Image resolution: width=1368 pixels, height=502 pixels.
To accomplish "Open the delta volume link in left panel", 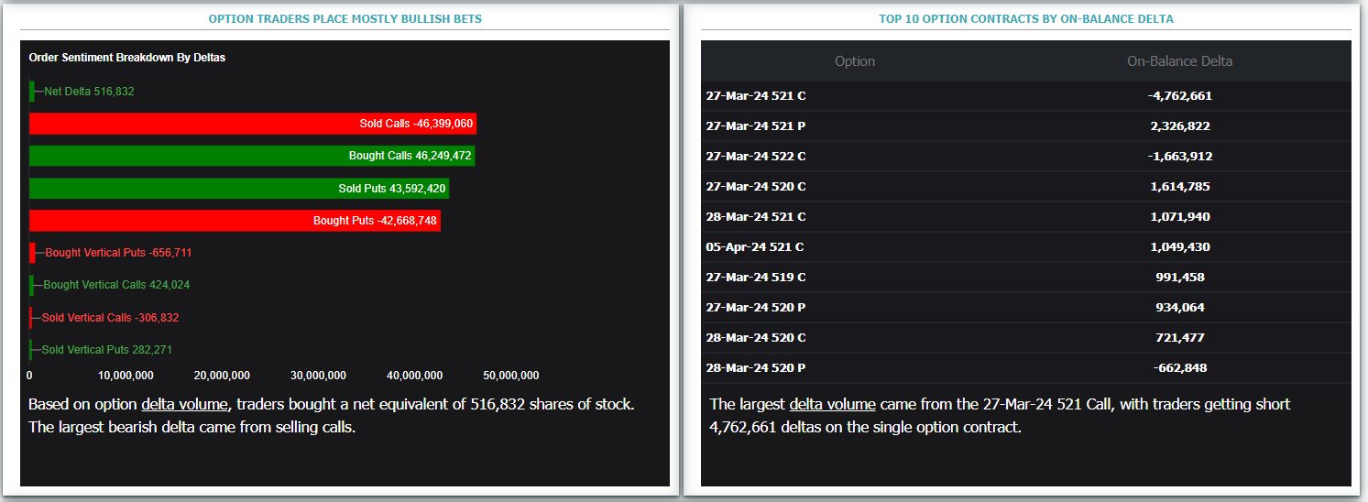I will click(184, 404).
